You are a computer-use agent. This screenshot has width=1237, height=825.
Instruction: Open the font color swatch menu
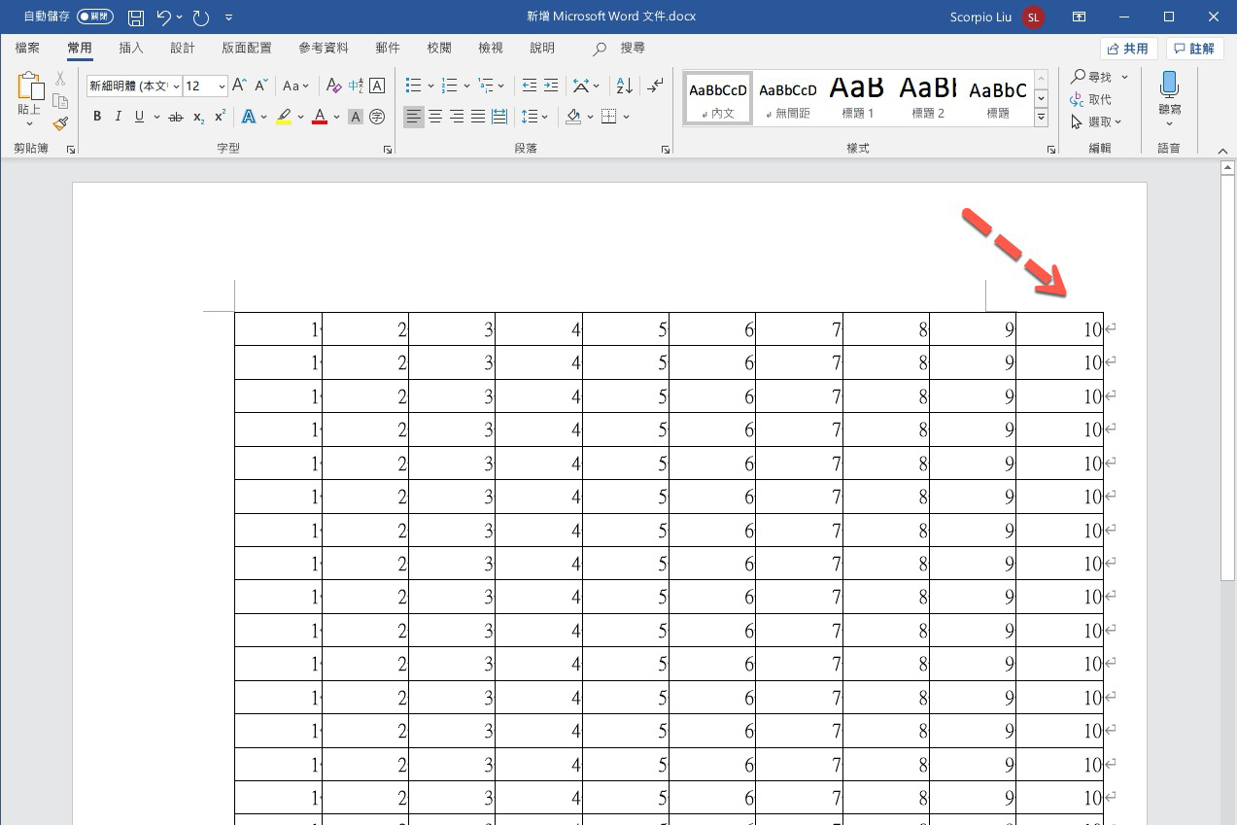point(336,117)
